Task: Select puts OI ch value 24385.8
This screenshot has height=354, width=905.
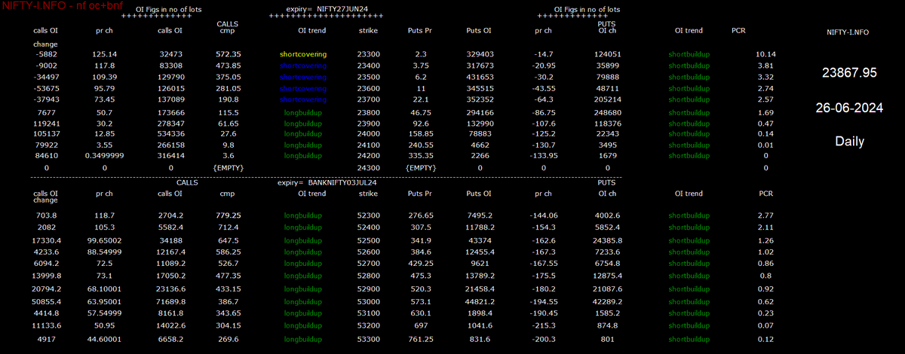Action: point(607,240)
